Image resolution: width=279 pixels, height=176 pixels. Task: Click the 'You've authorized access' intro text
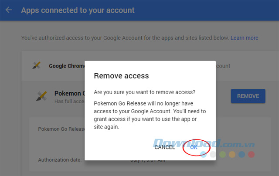(125, 38)
